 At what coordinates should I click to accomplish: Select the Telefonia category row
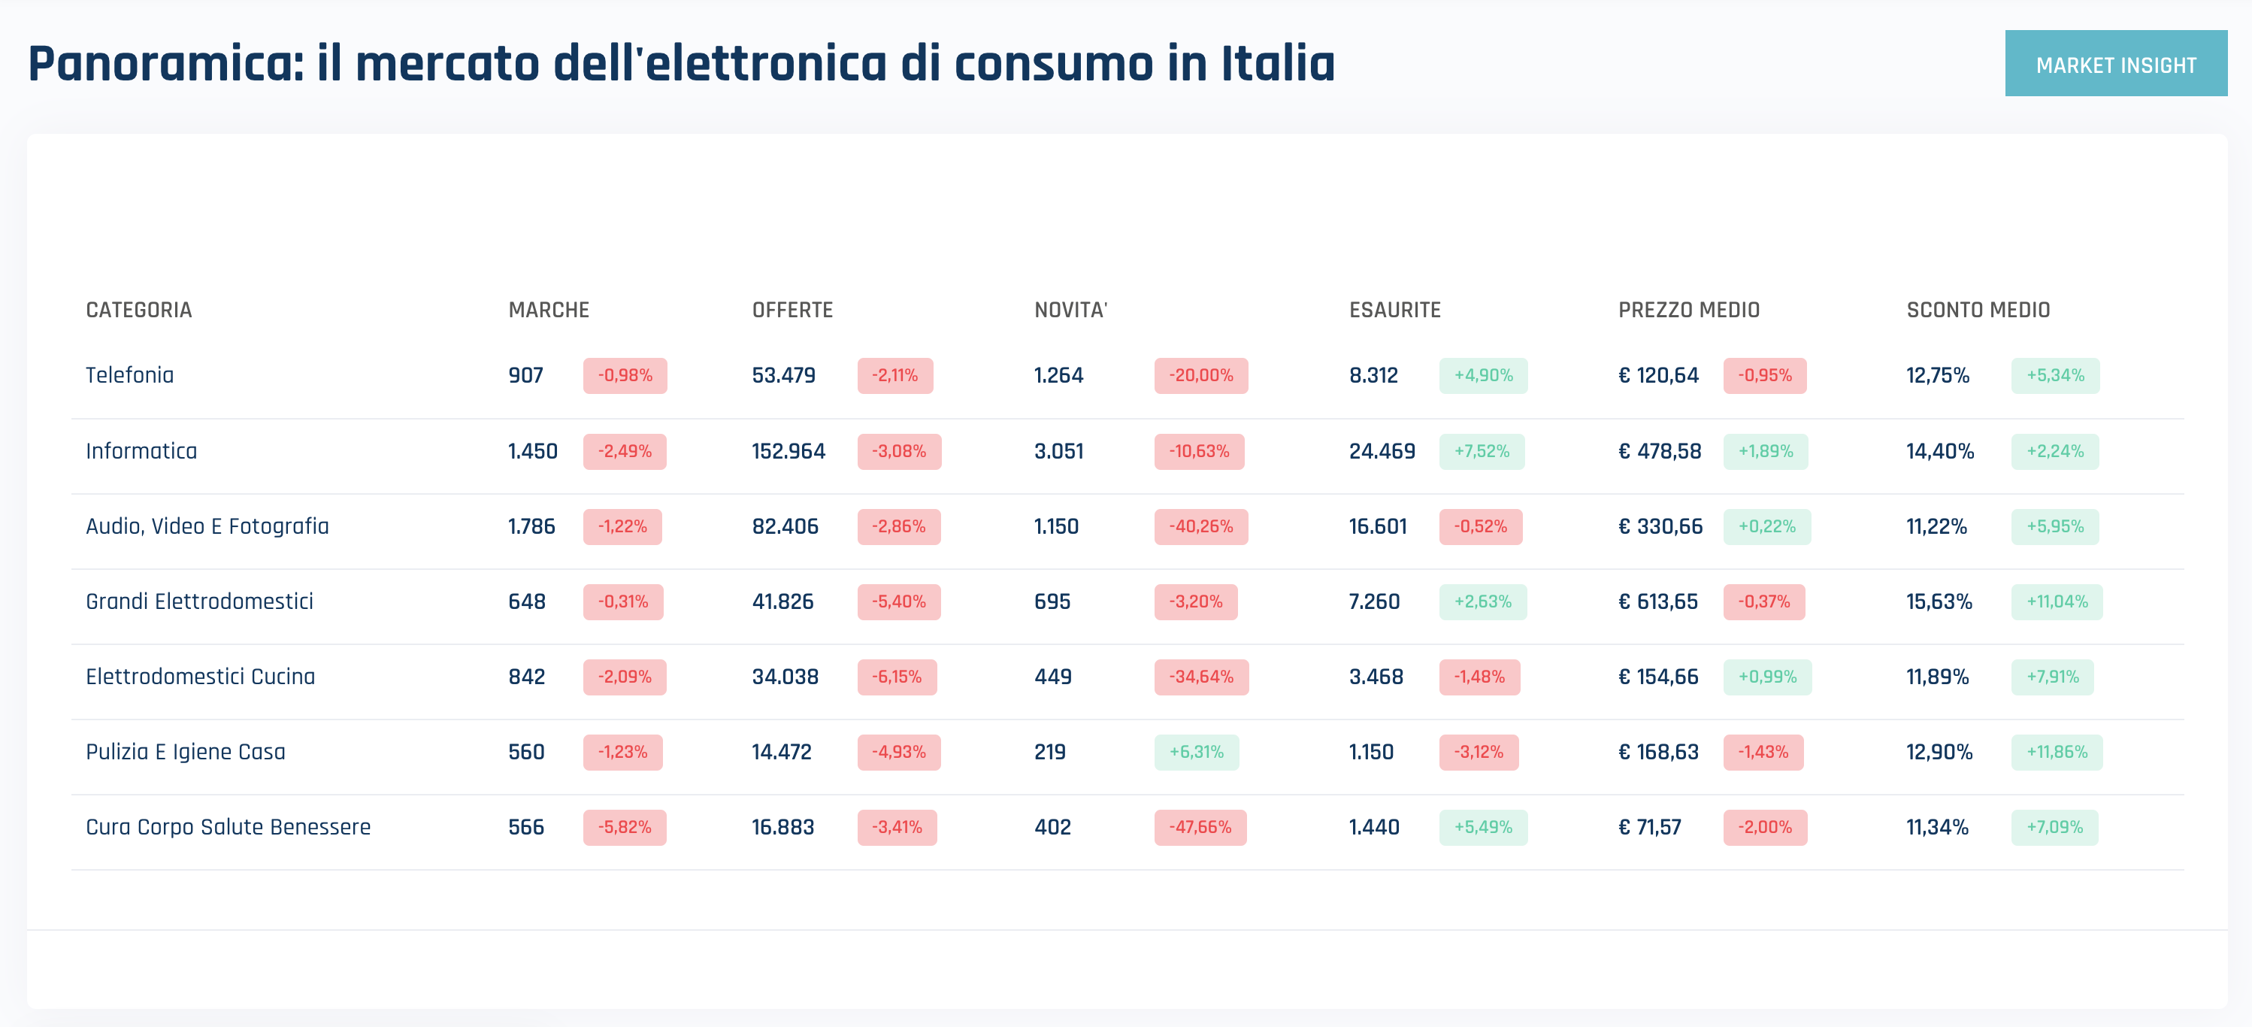pos(129,375)
